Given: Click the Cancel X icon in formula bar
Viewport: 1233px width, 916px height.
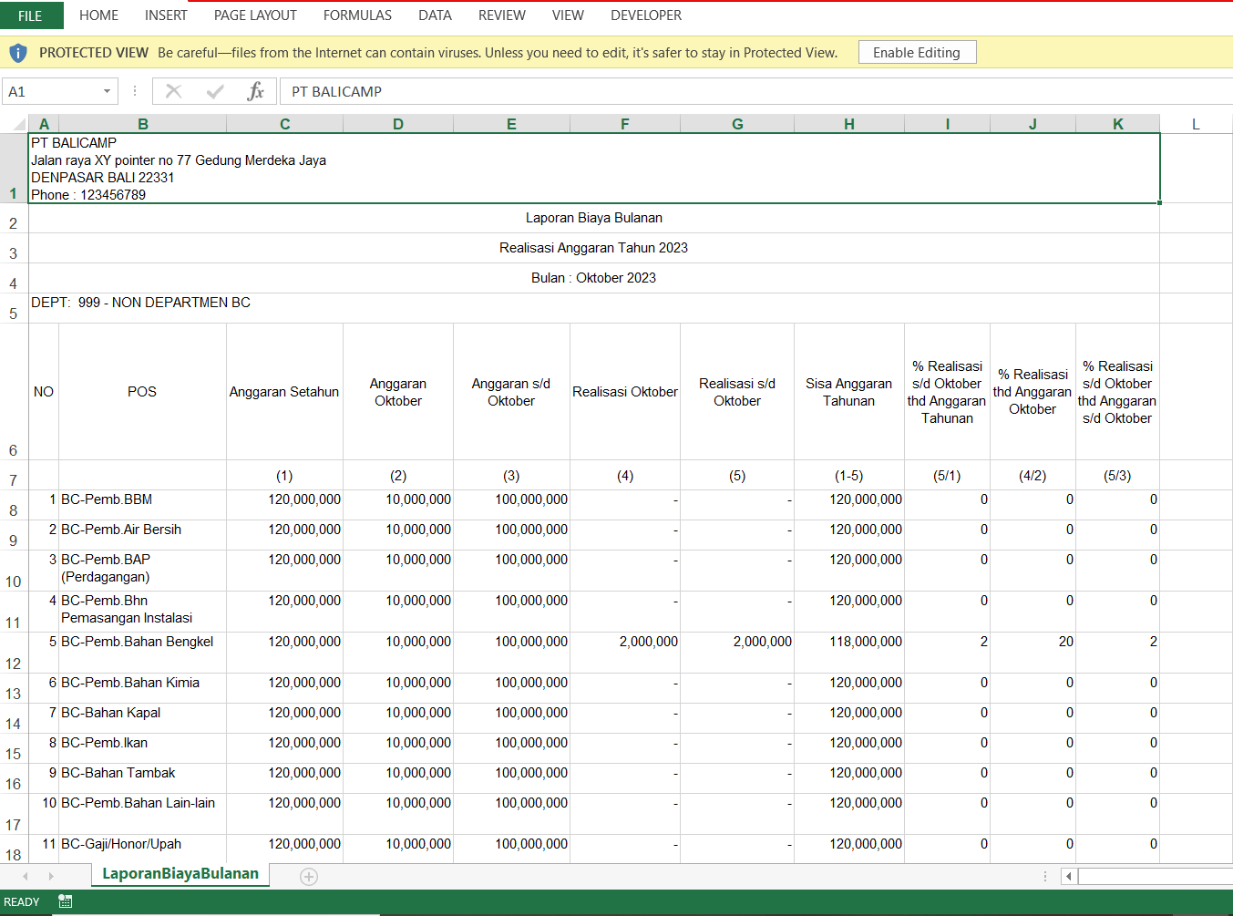Looking at the screenshot, I should click(173, 91).
